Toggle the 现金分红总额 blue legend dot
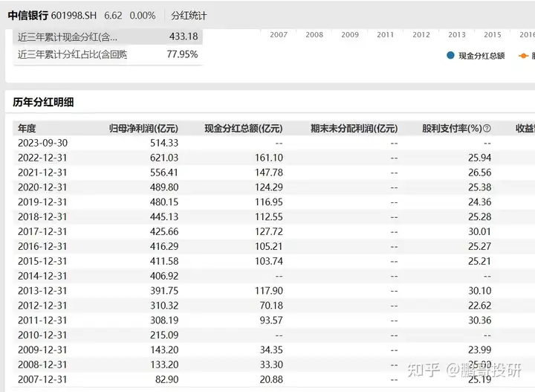The width and height of the screenshot is (535, 392). 450,55
